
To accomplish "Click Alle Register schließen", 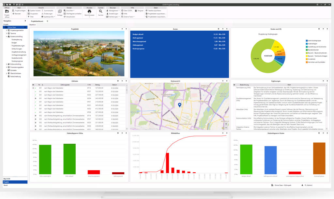I will (x=73, y=14).
